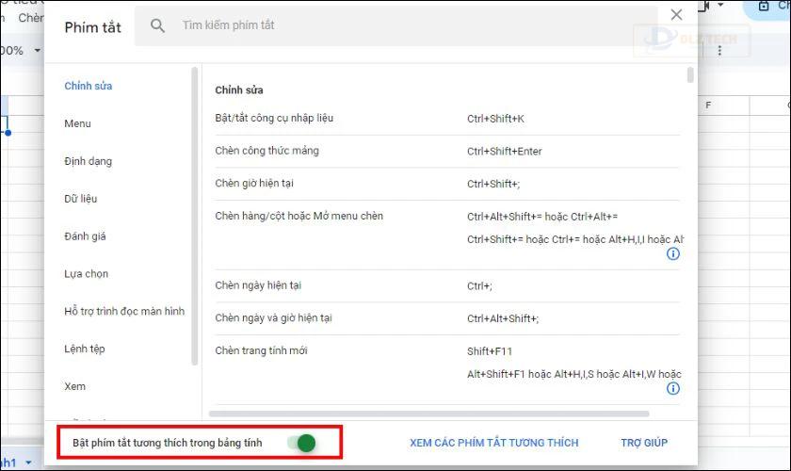Click the Bật/tắt công cụ nhập liệu row
The height and width of the screenshot is (471, 791).
click(x=447, y=118)
